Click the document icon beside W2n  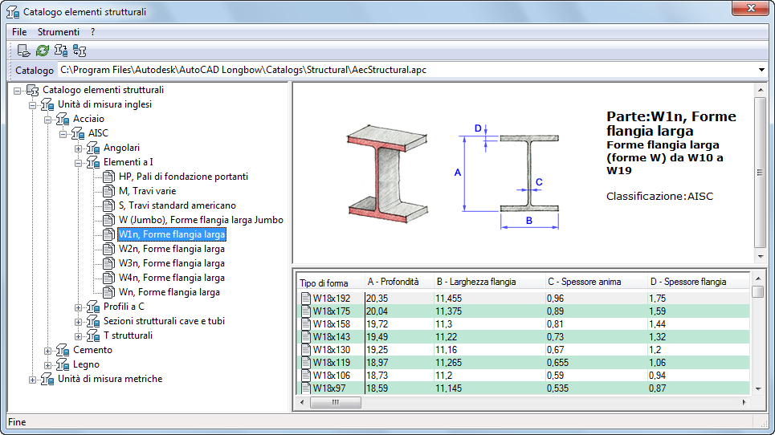click(108, 249)
